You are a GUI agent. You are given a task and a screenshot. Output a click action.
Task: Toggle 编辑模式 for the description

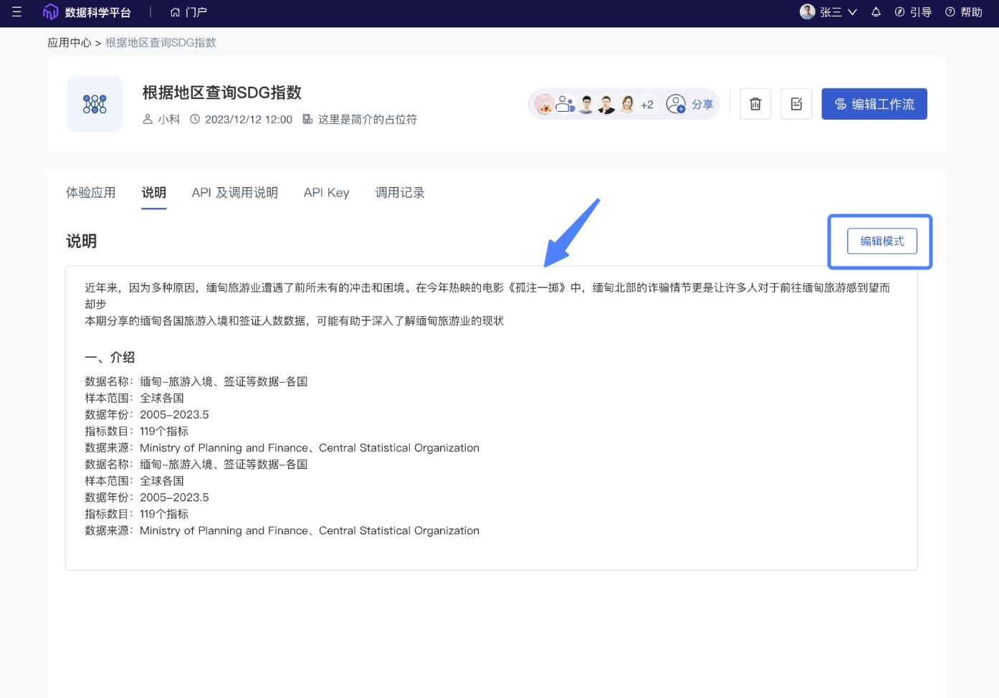click(882, 242)
